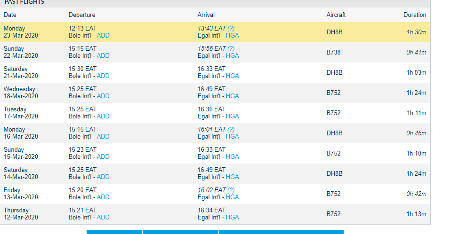The width and height of the screenshot is (451, 234).
Task: Open HGA airport link for 23-Mar-2020 flight
Action: (x=232, y=36)
